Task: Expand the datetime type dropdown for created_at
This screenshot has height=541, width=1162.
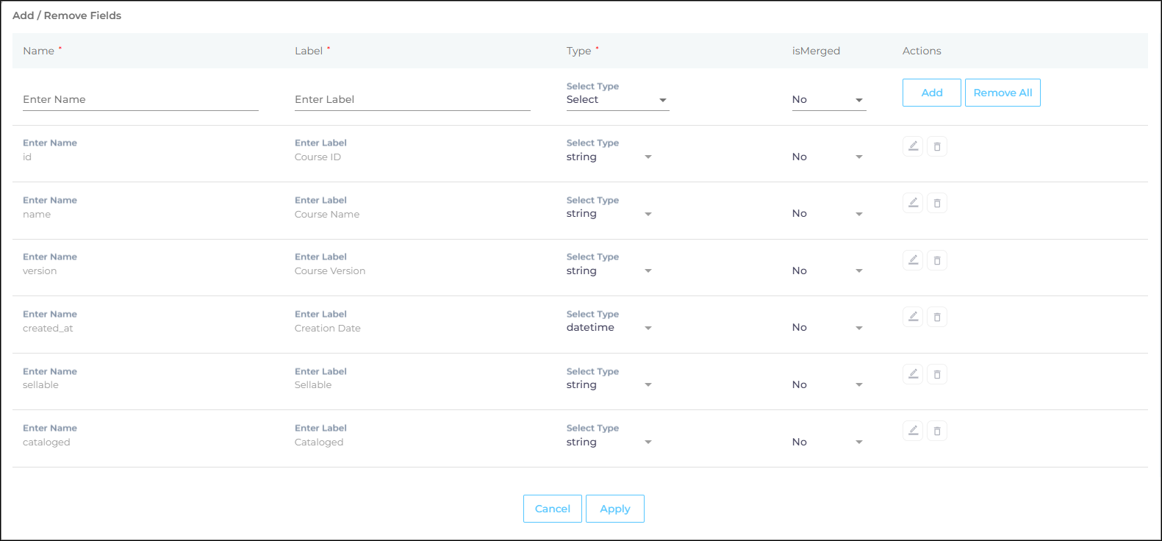Action: click(609, 328)
